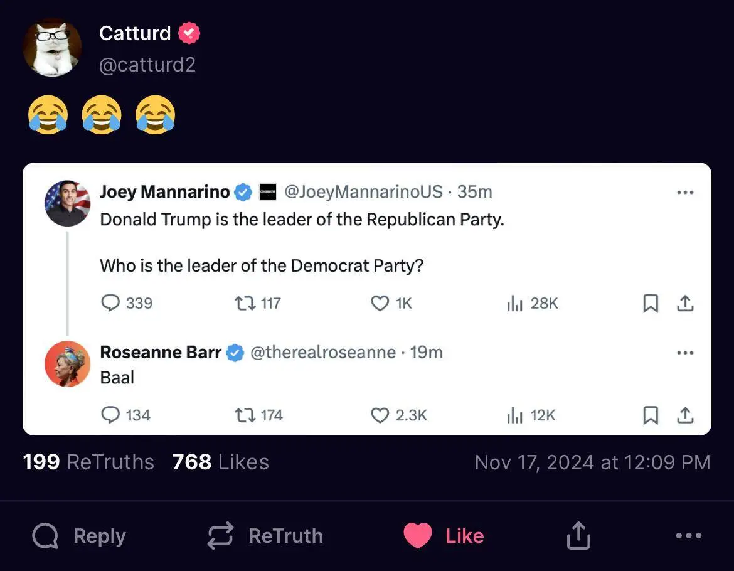
Task: Bookmark Joey Mannarino's tweet
Action: coord(651,304)
